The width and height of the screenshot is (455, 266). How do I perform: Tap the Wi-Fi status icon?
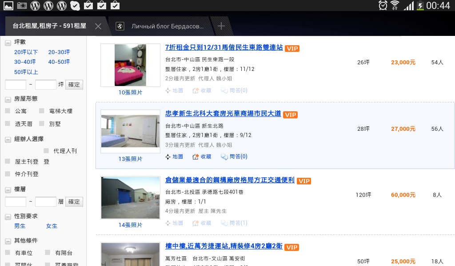click(395, 5)
